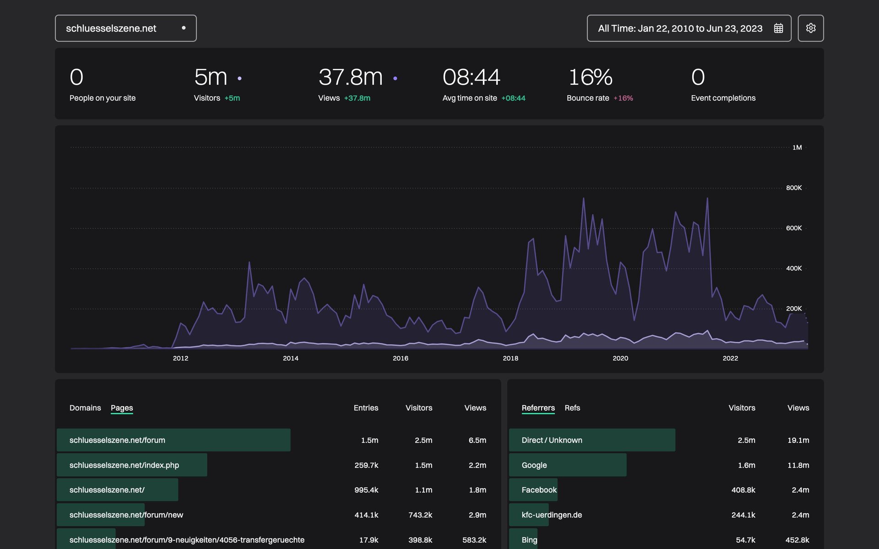This screenshot has height=549, width=879.
Task: Select the Referrers tab
Action: 538,408
